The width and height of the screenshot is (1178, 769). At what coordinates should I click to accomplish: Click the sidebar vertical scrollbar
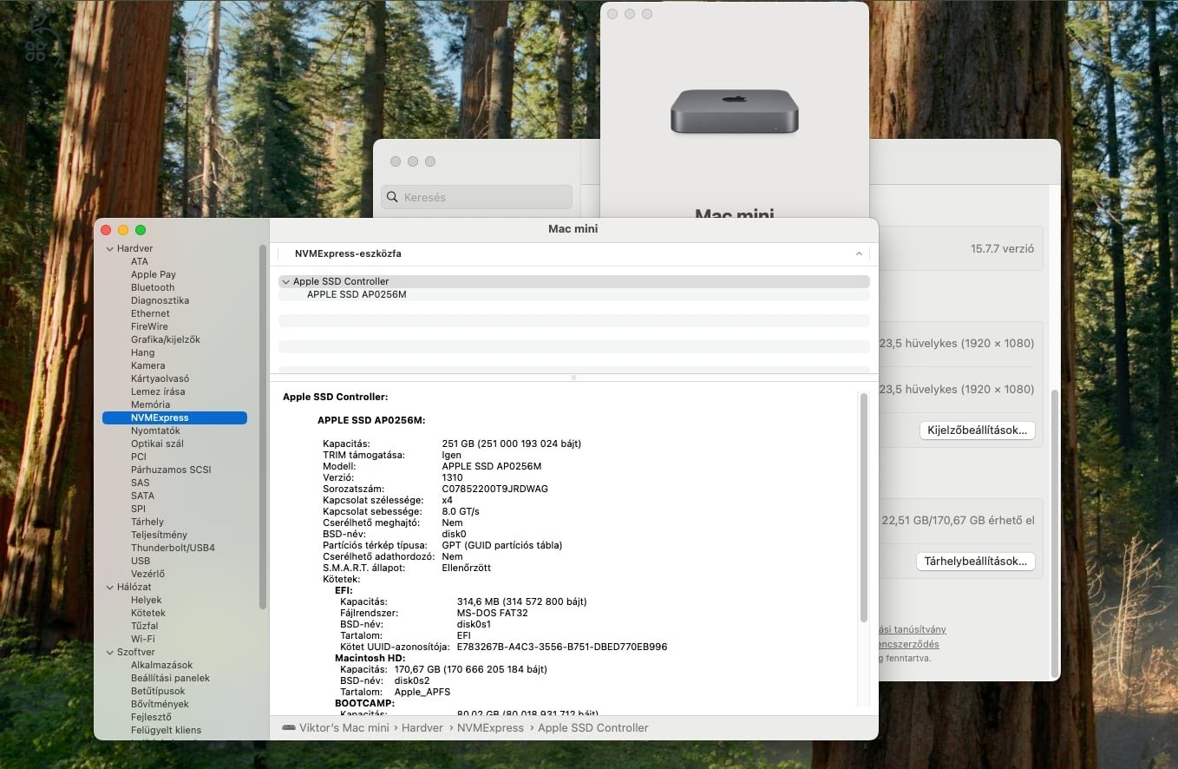[x=263, y=425]
